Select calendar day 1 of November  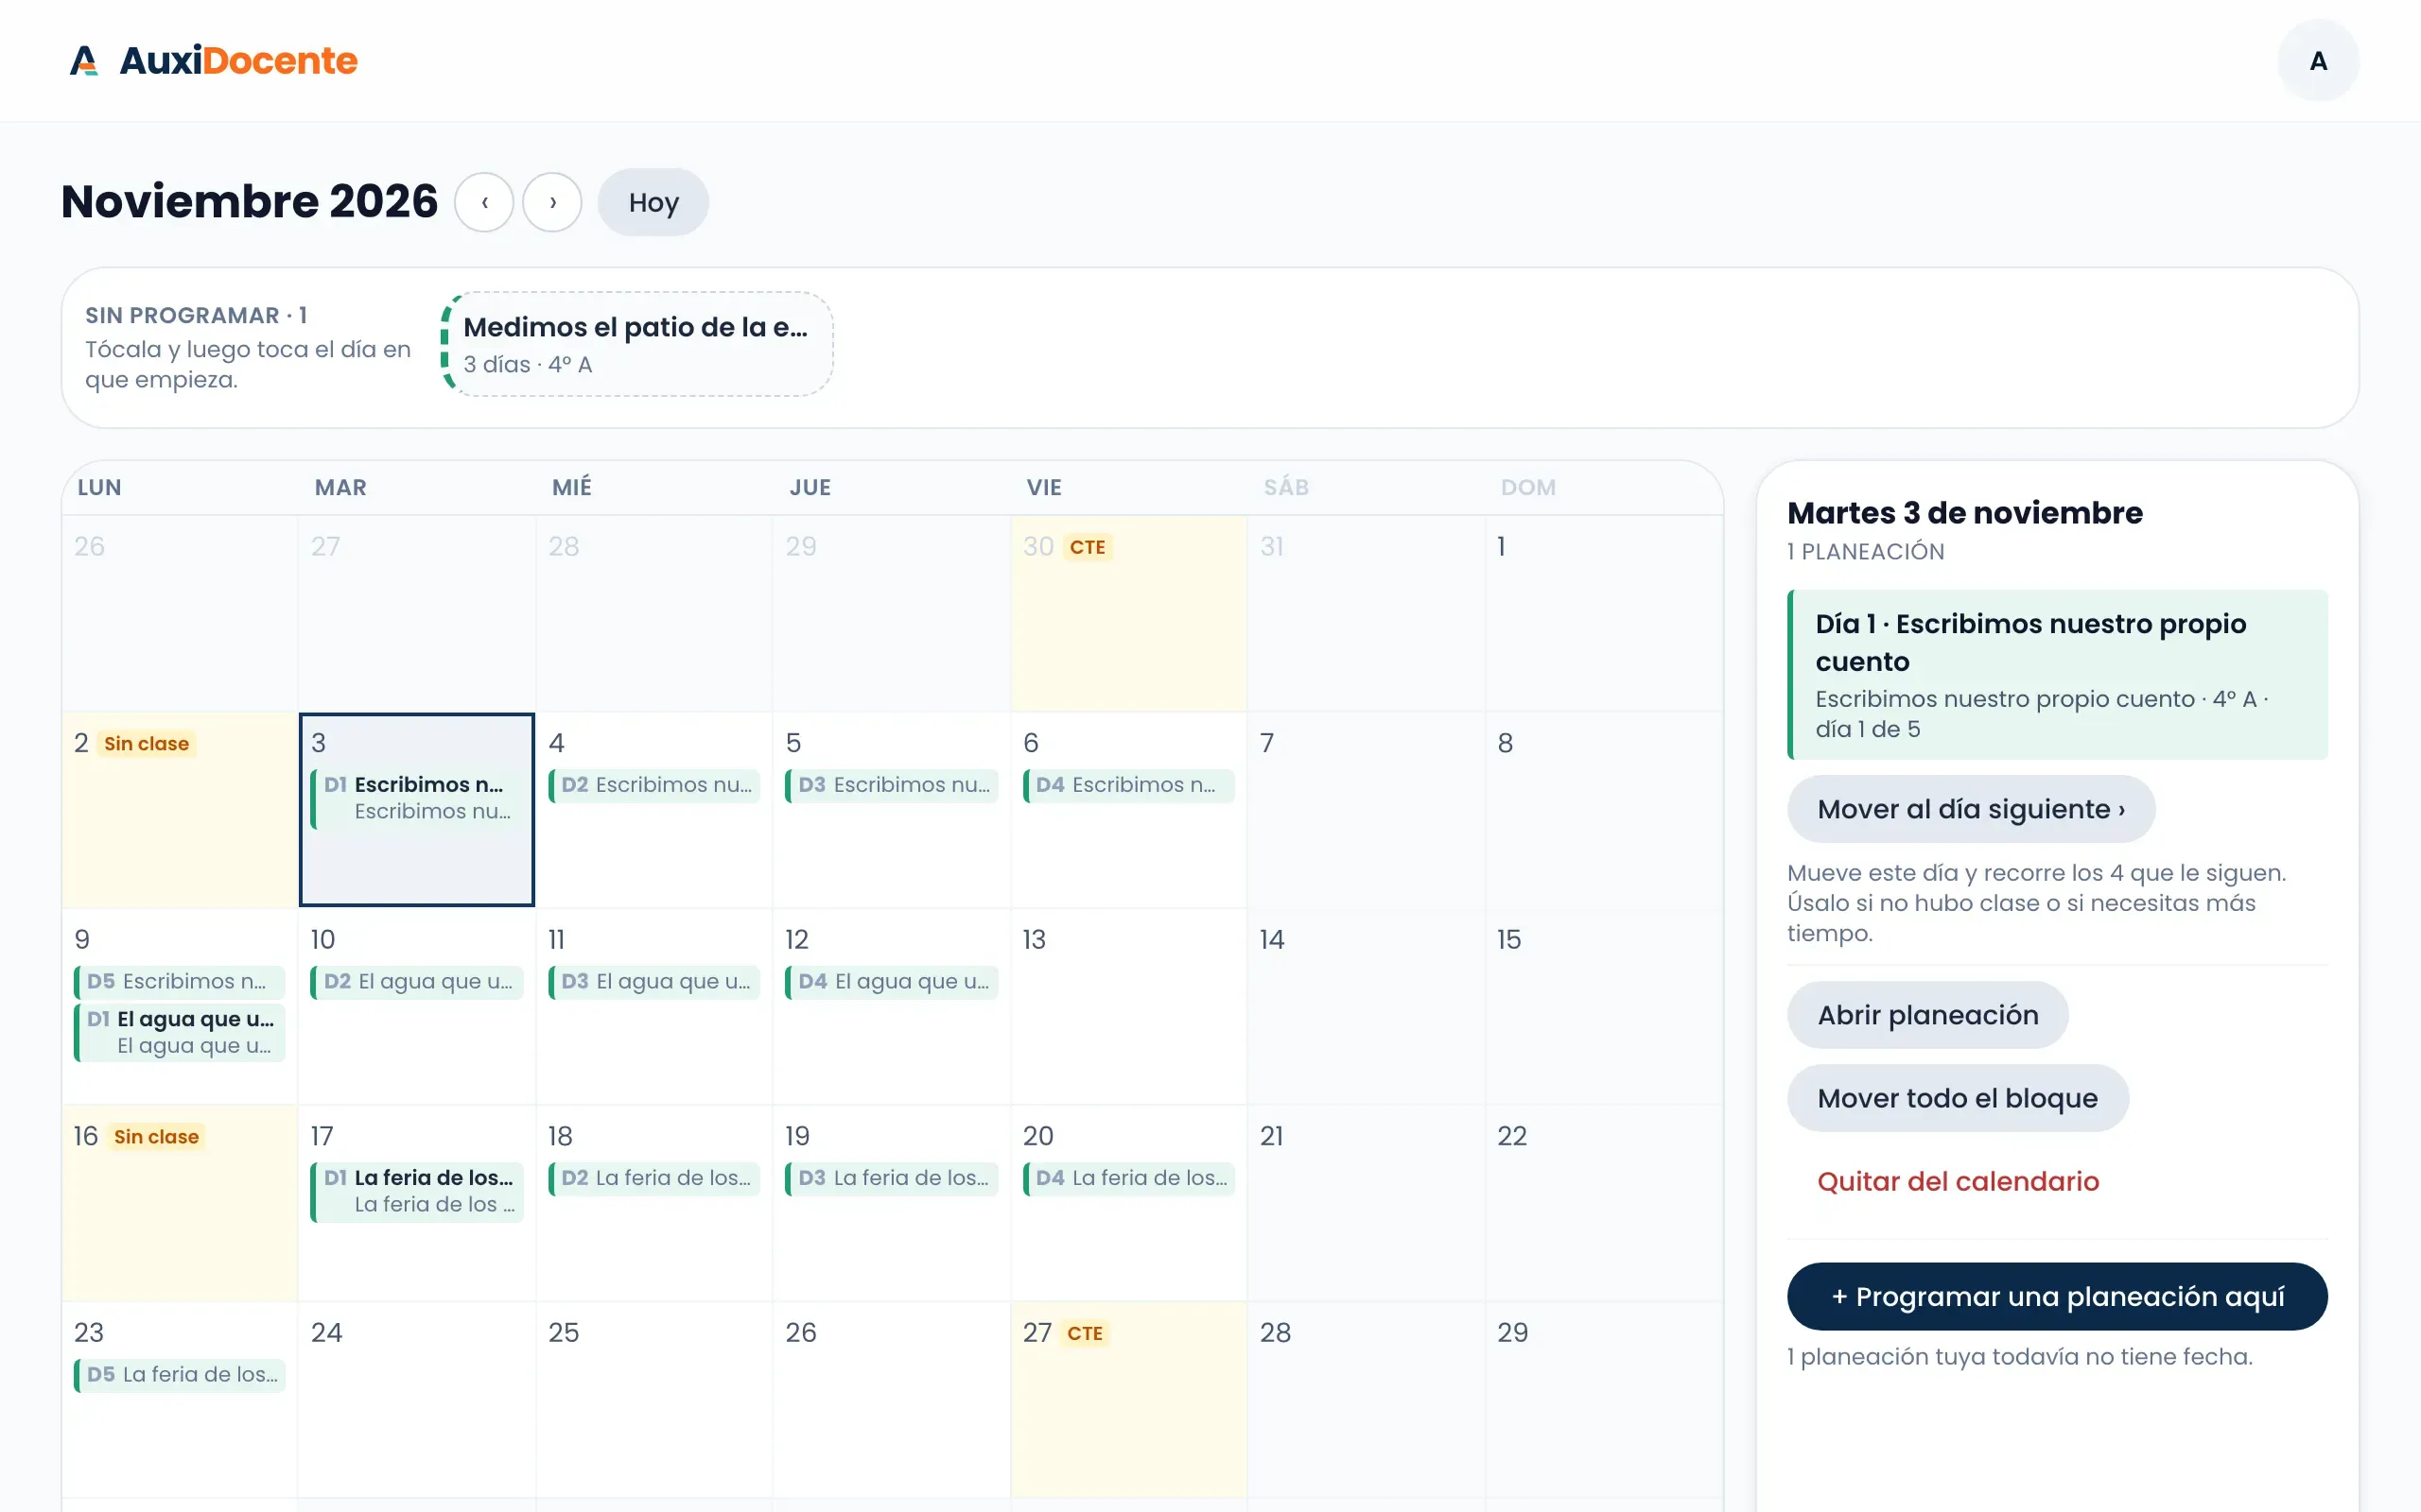tap(1604, 613)
